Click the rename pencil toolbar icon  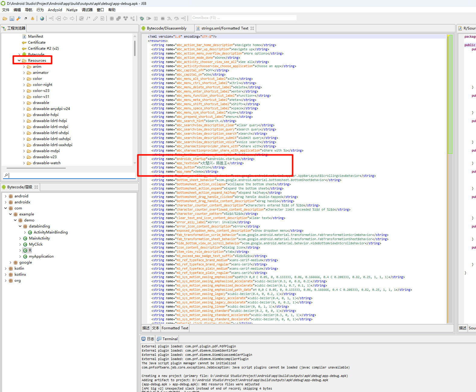pos(95,19)
